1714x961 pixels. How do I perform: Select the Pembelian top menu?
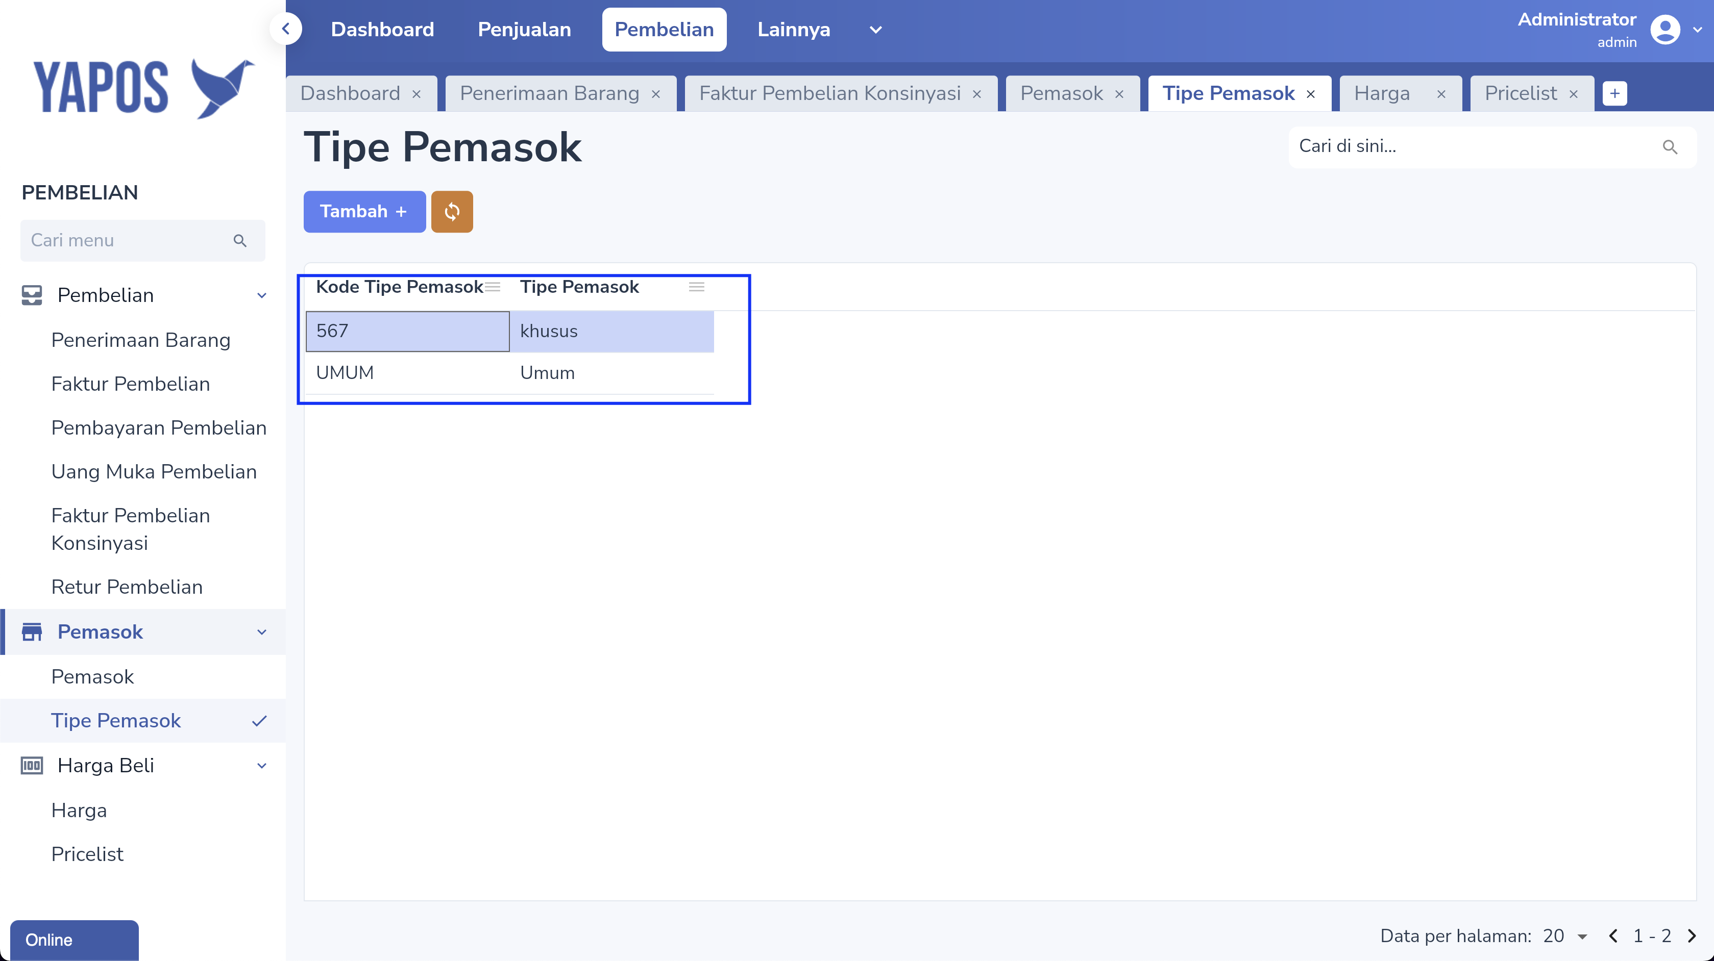click(664, 29)
